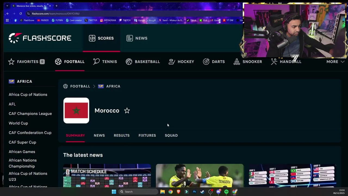Switch to the team News tab
This screenshot has width=348, height=196.
99,135
